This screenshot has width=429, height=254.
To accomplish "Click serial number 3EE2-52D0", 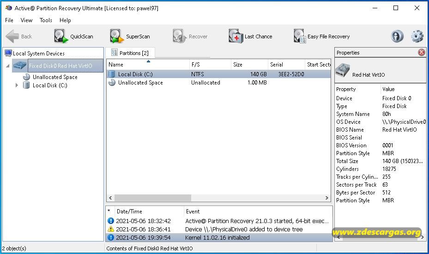I will (x=291, y=74).
